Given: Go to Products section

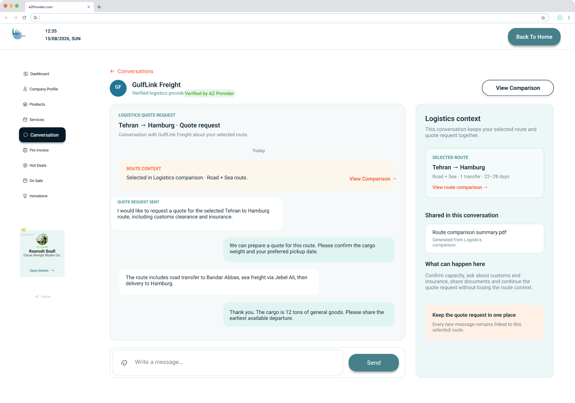Looking at the screenshot, I should coord(34,104).
